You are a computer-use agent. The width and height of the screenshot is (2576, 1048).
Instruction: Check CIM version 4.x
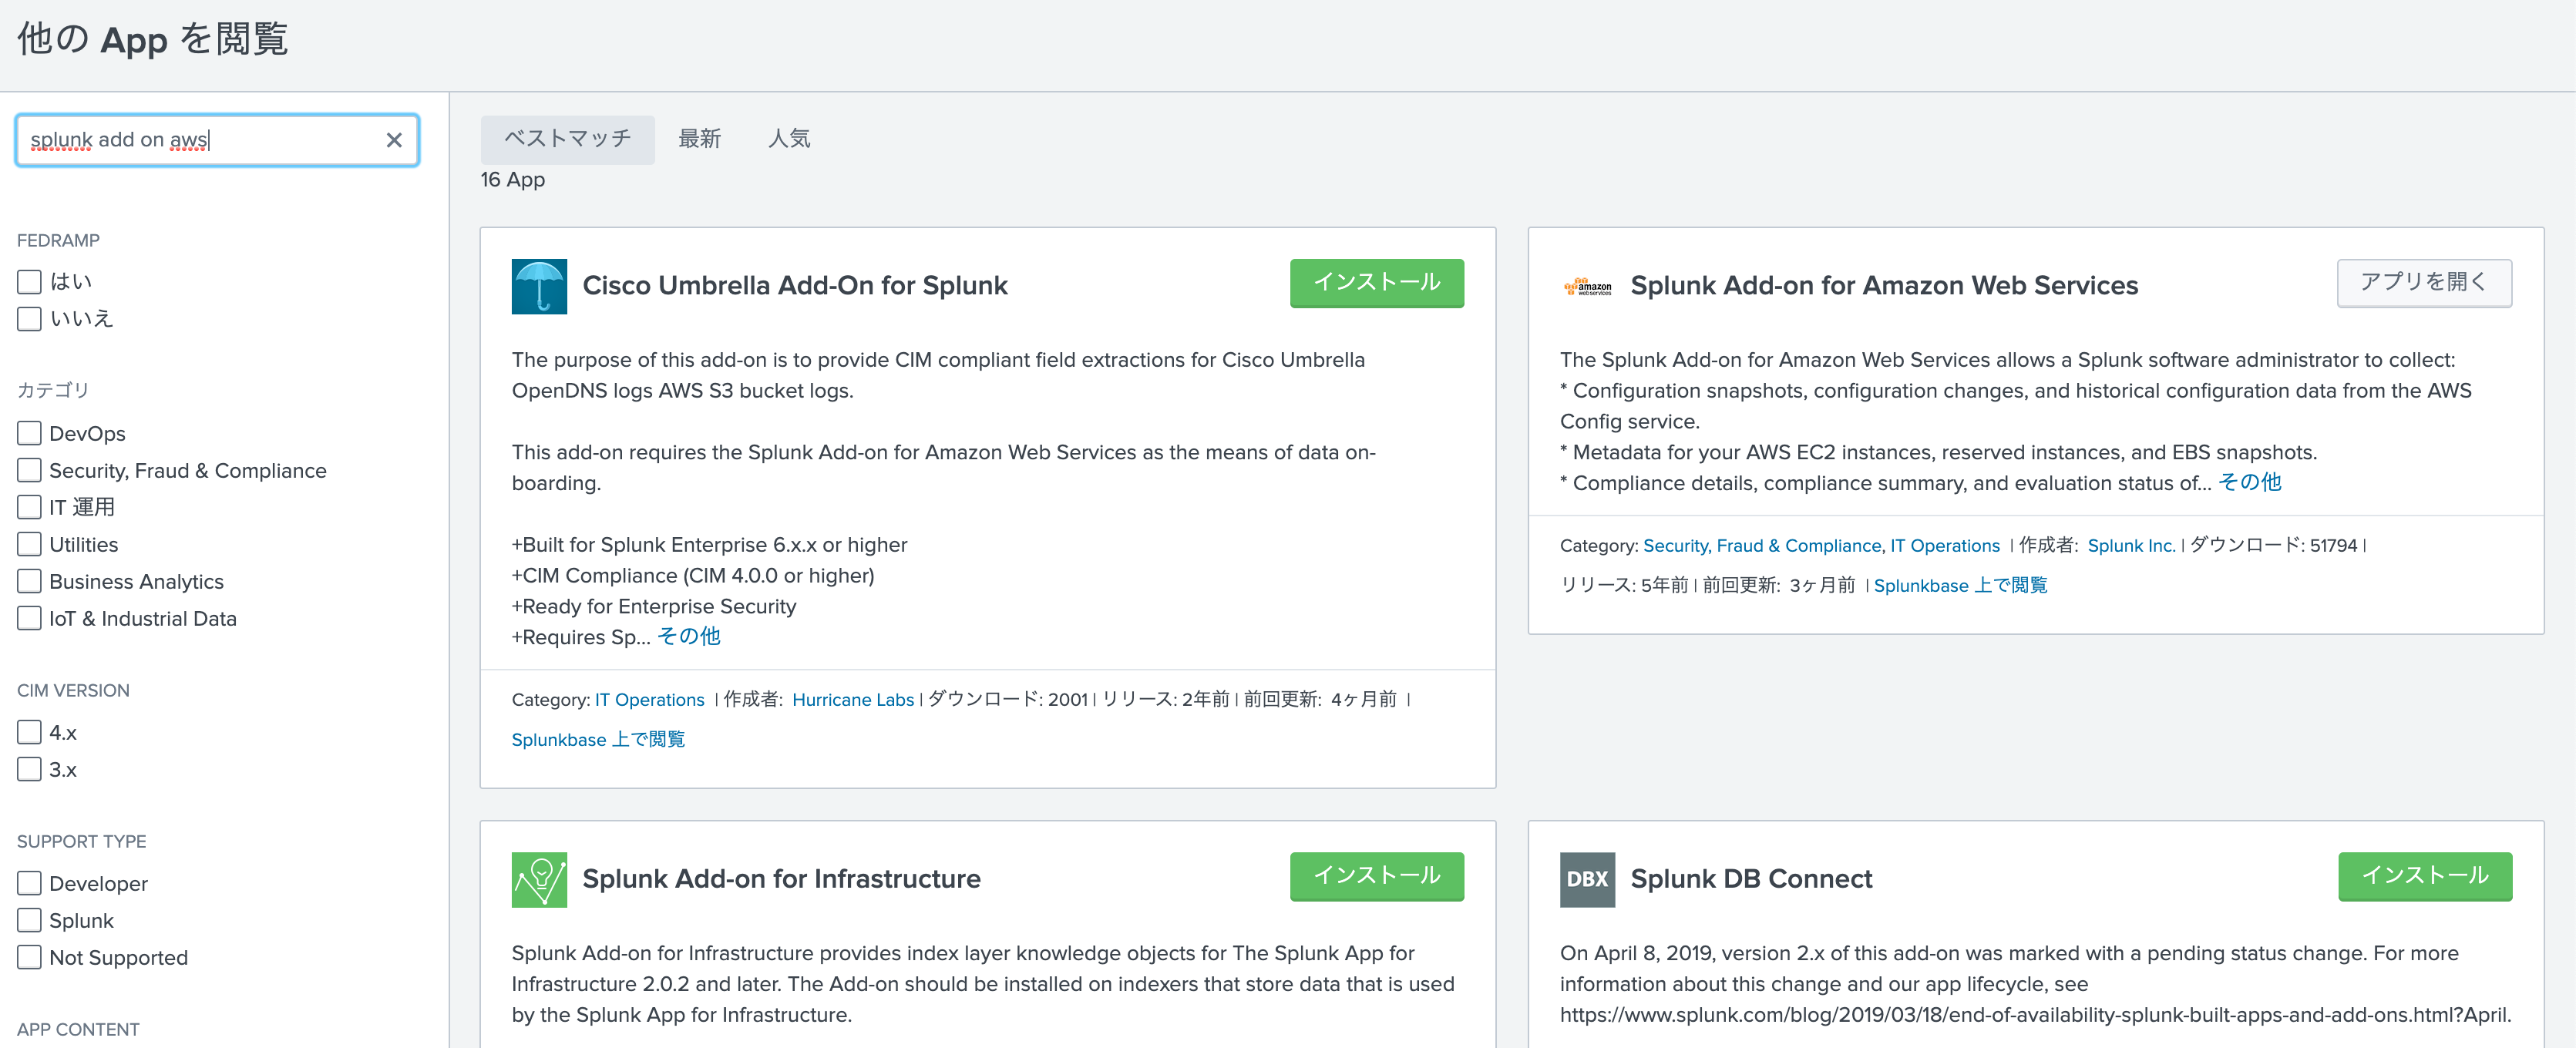[x=30, y=732]
